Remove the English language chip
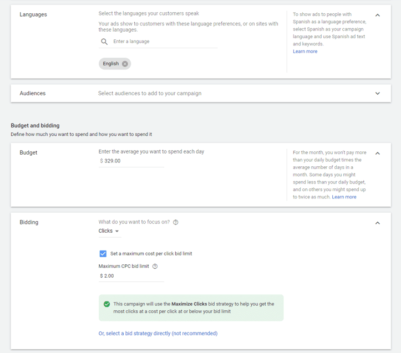This screenshot has width=401, height=353. tap(125, 64)
